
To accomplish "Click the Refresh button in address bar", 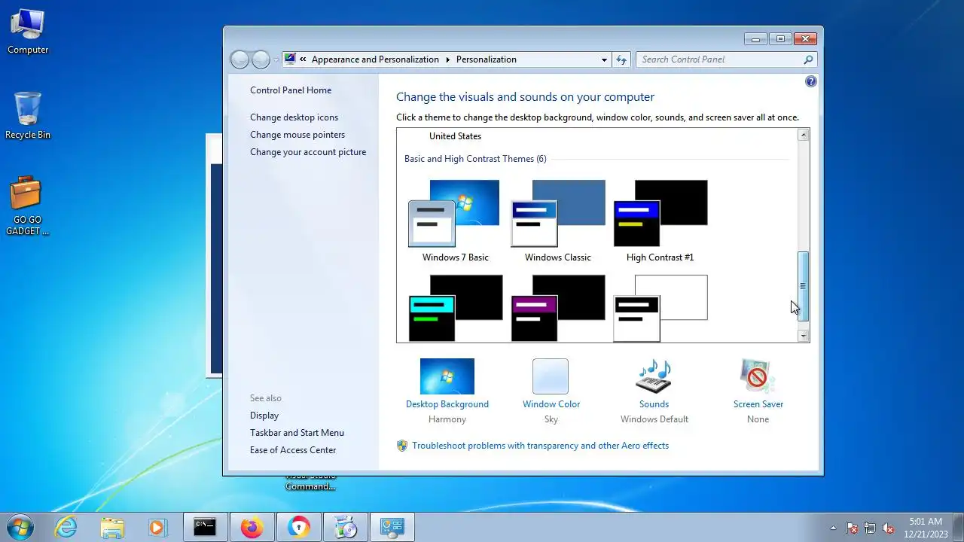I will click(x=621, y=59).
